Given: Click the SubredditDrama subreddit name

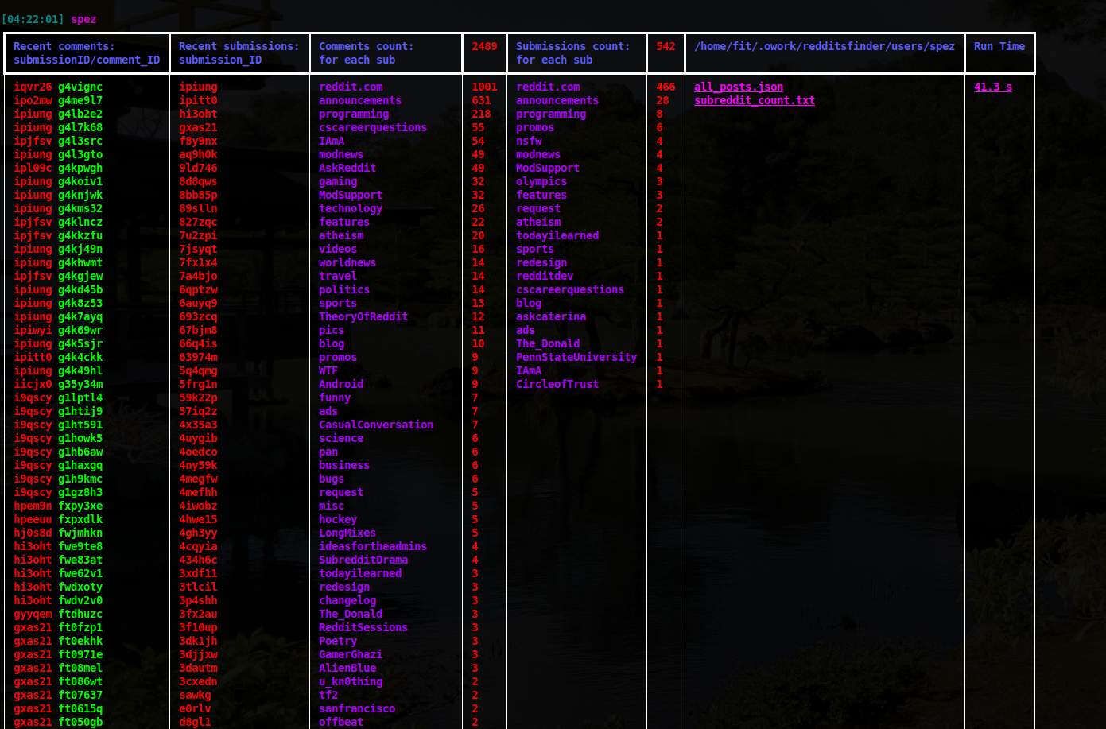Looking at the screenshot, I should click(x=363, y=560).
